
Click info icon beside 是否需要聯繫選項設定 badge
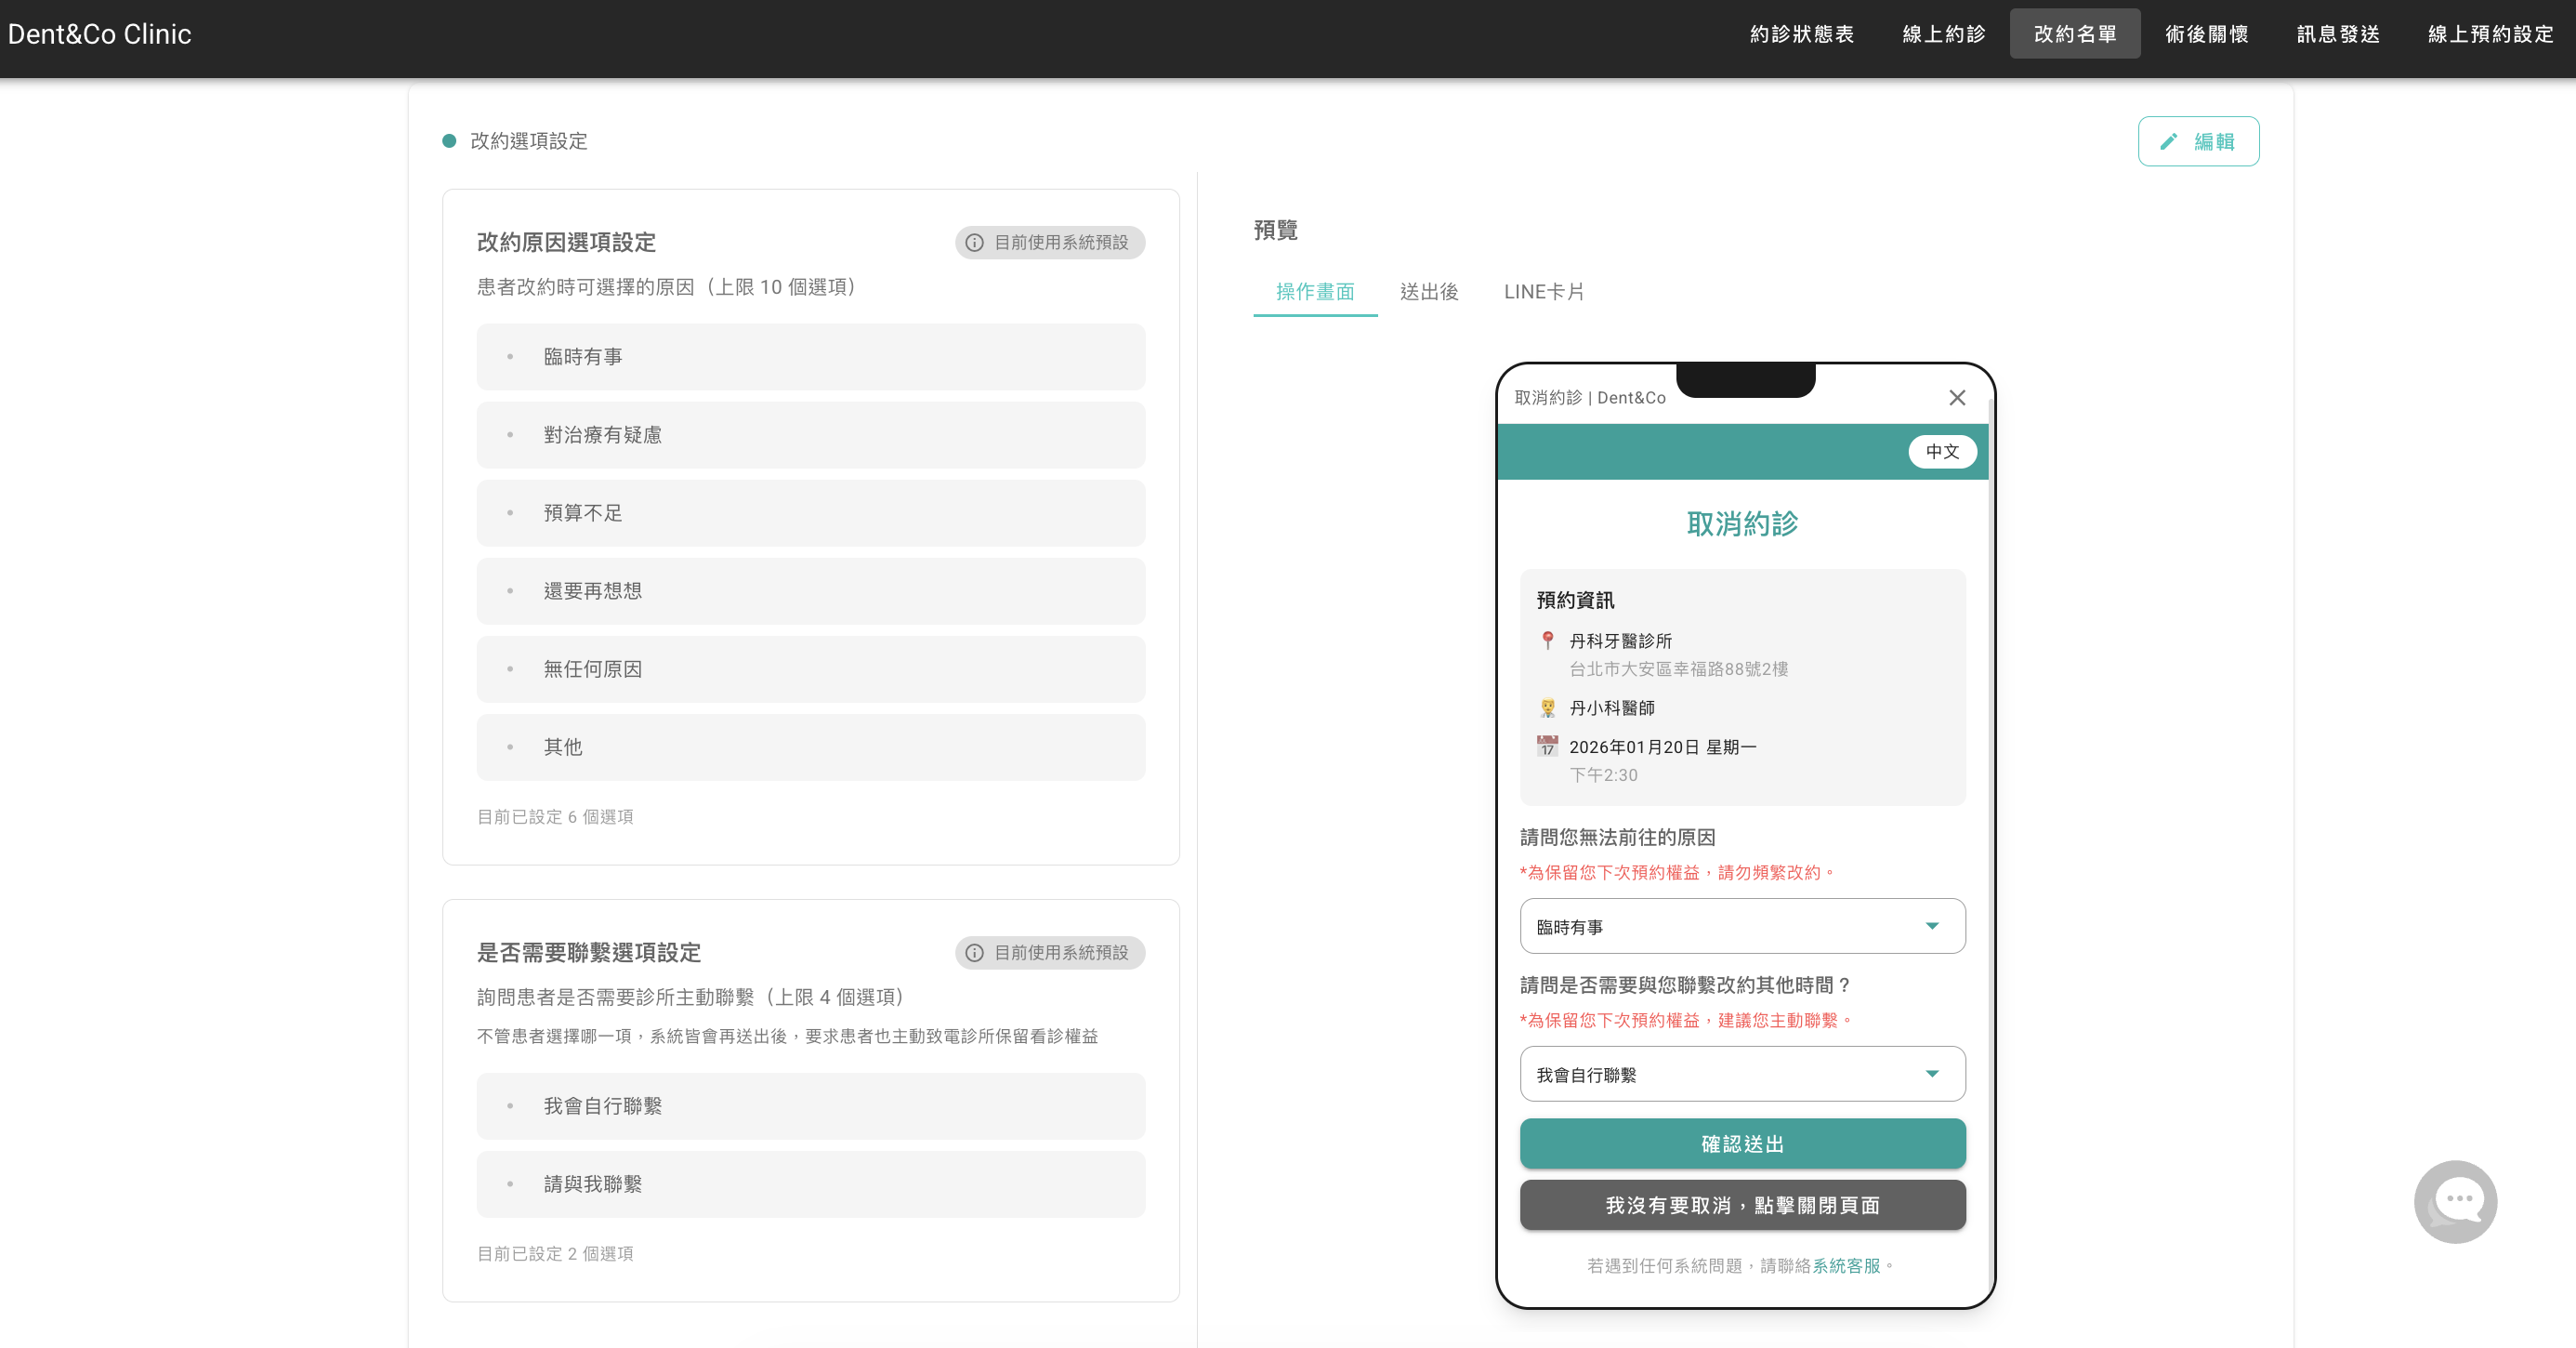[x=974, y=953]
